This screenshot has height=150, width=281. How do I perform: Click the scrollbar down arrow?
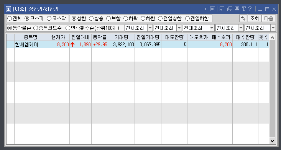272,141
